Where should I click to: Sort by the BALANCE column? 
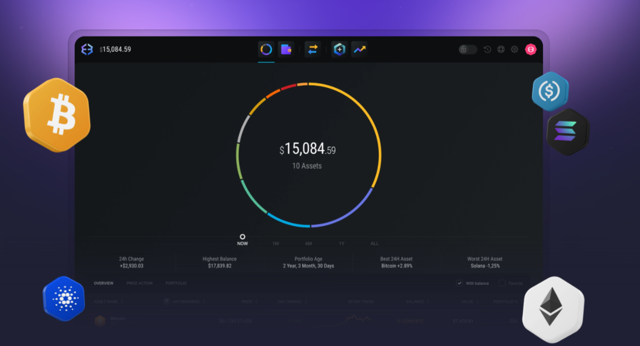coord(417,302)
